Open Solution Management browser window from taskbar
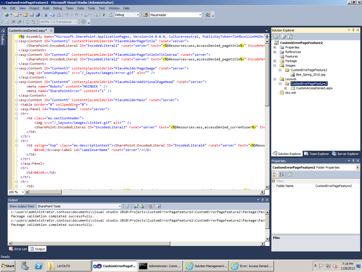362x272 pixels. tap(206, 266)
